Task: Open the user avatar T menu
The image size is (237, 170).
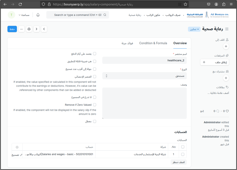Action: point(11,15)
